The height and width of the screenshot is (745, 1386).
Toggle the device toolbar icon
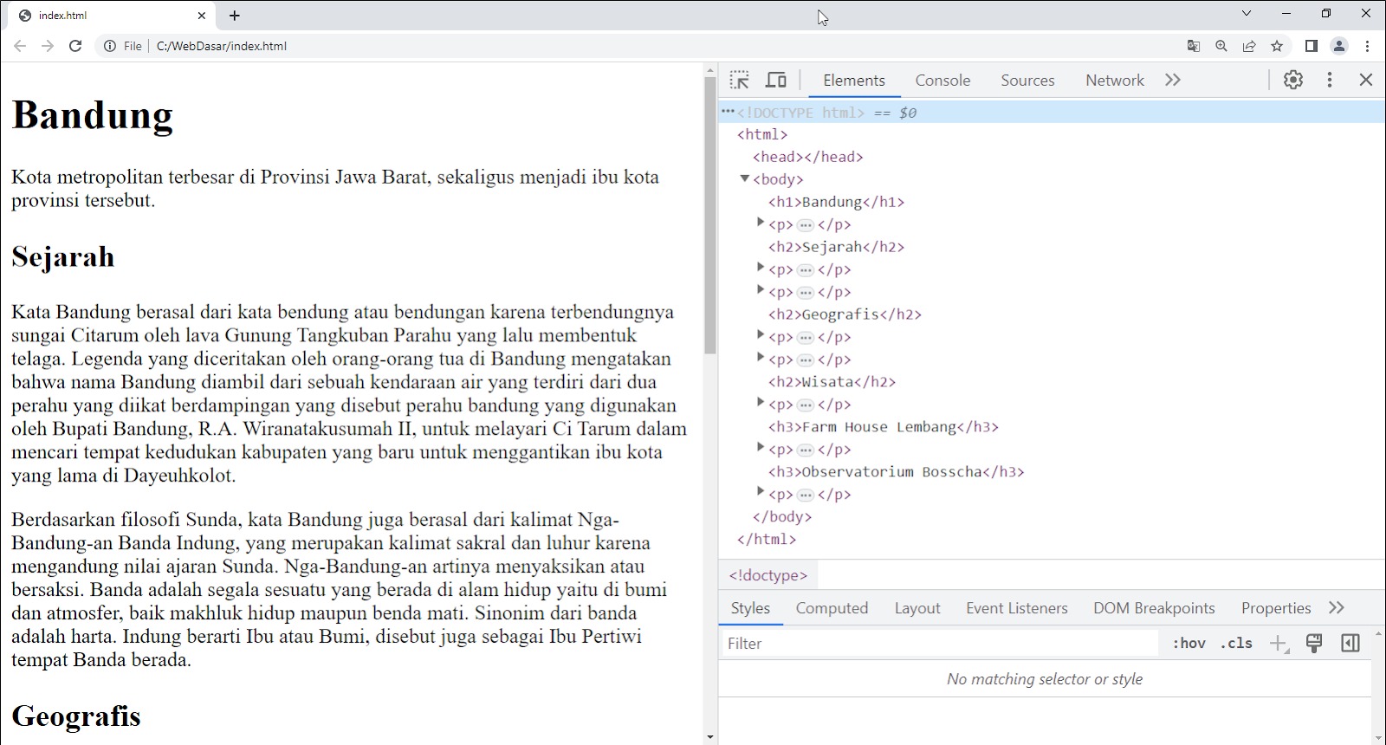point(776,81)
